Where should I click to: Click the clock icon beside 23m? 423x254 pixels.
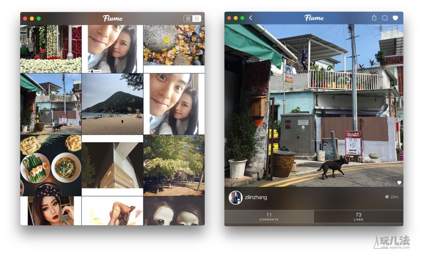[x=387, y=197]
